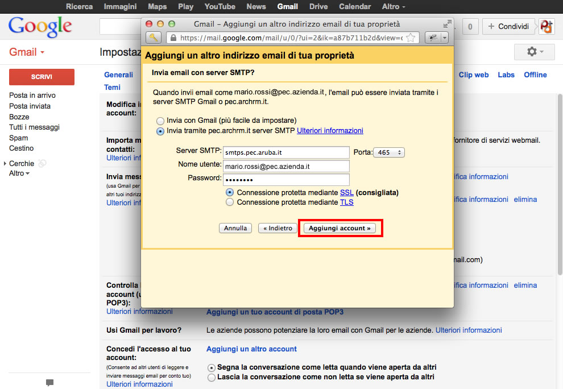Switch to the Labs settings tab
This screenshot has width=563, height=389.
coord(506,75)
